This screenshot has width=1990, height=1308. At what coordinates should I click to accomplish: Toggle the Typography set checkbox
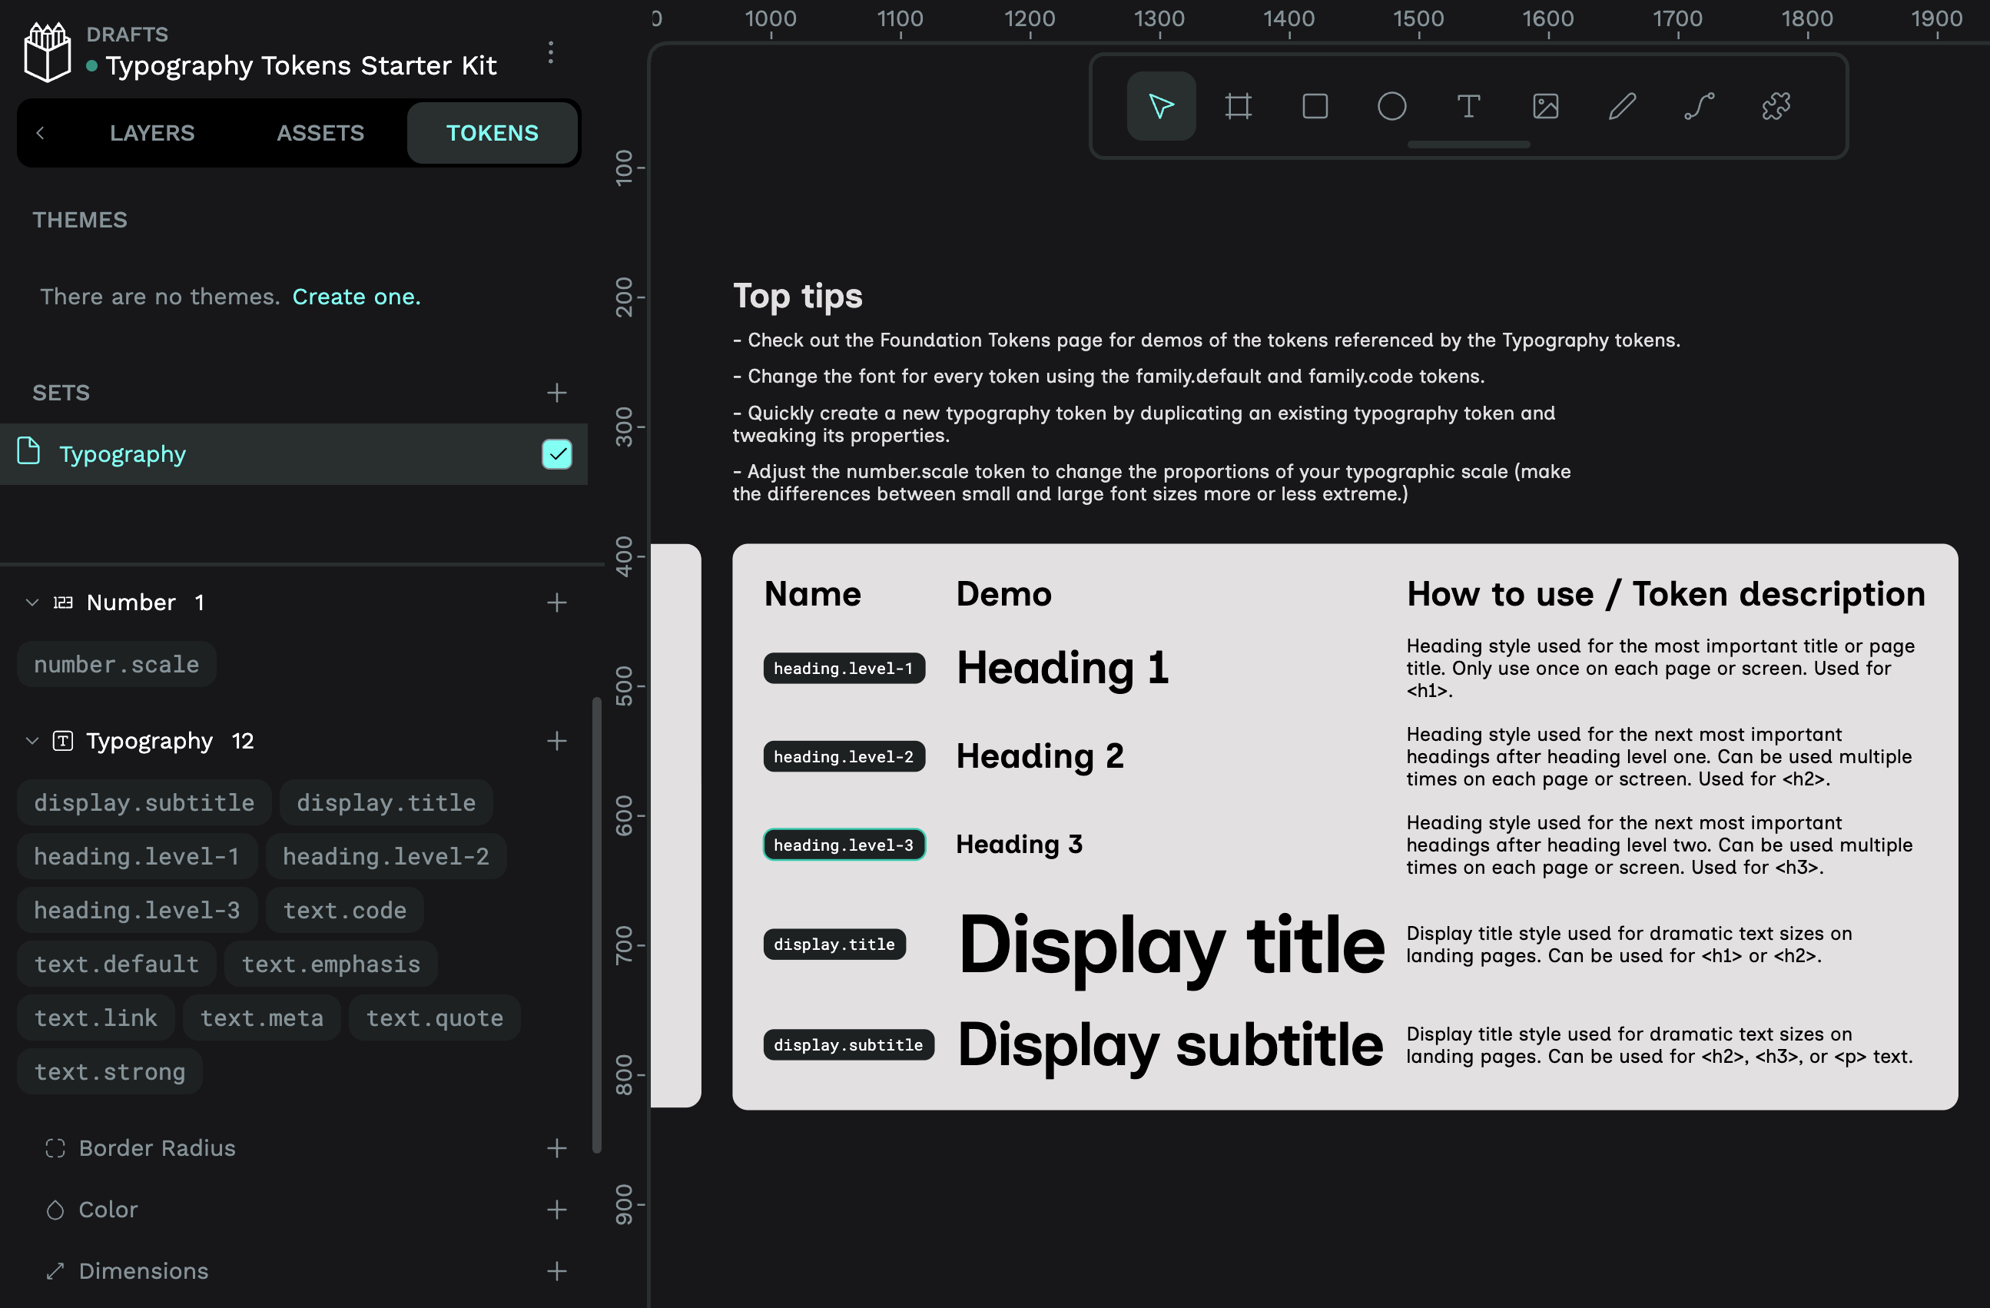coord(557,454)
